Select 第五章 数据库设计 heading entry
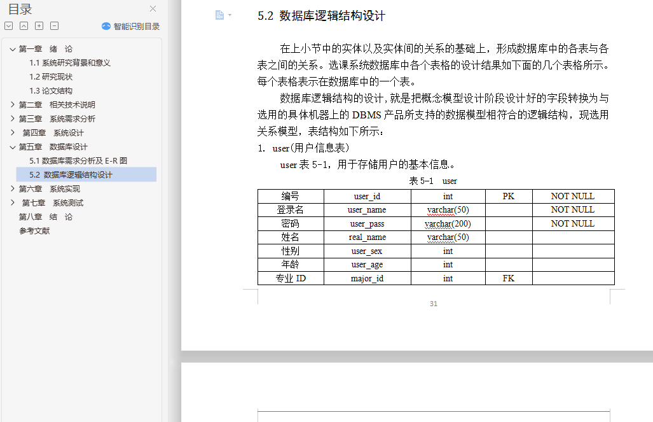The image size is (653, 422). [x=53, y=147]
